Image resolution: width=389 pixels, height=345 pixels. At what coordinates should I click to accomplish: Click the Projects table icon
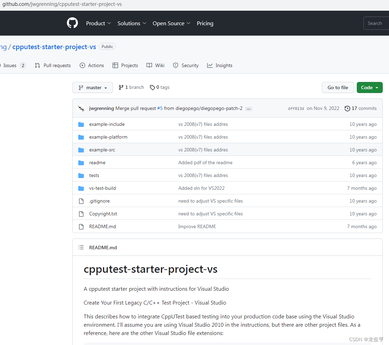[115, 65]
